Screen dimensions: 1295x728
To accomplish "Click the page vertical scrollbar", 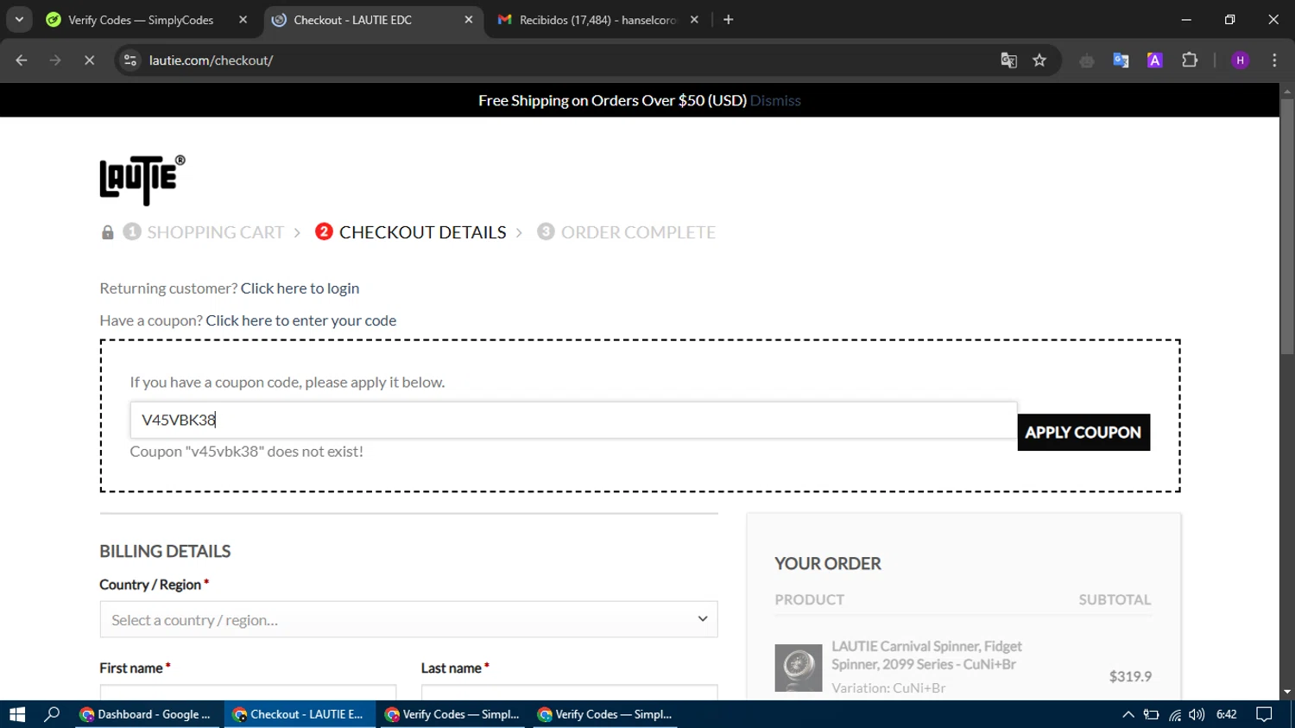I will [1287, 226].
